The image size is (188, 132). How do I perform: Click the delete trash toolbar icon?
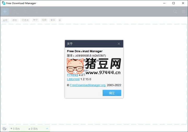click(x=36, y=12)
